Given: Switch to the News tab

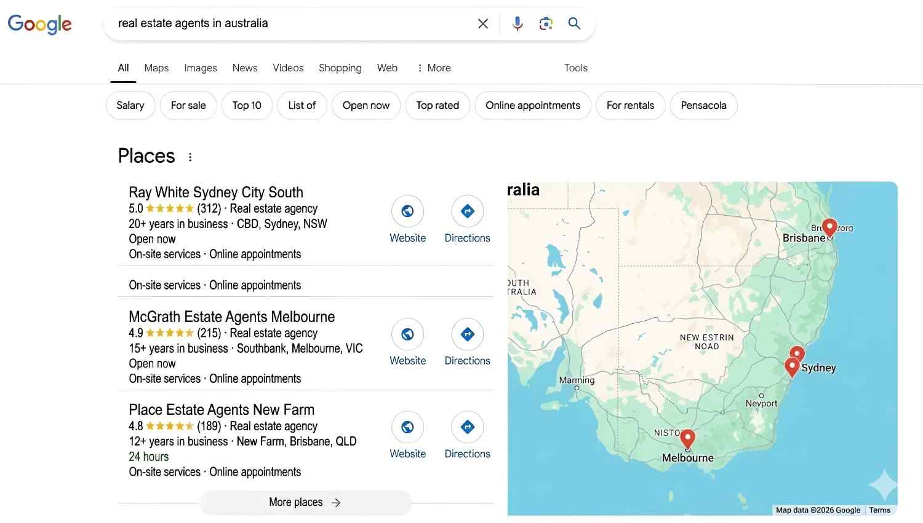Looking at the screenshot, I should click(245, 68).
